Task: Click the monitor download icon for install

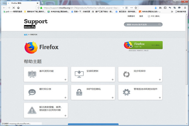Action: tap(79, 74)
